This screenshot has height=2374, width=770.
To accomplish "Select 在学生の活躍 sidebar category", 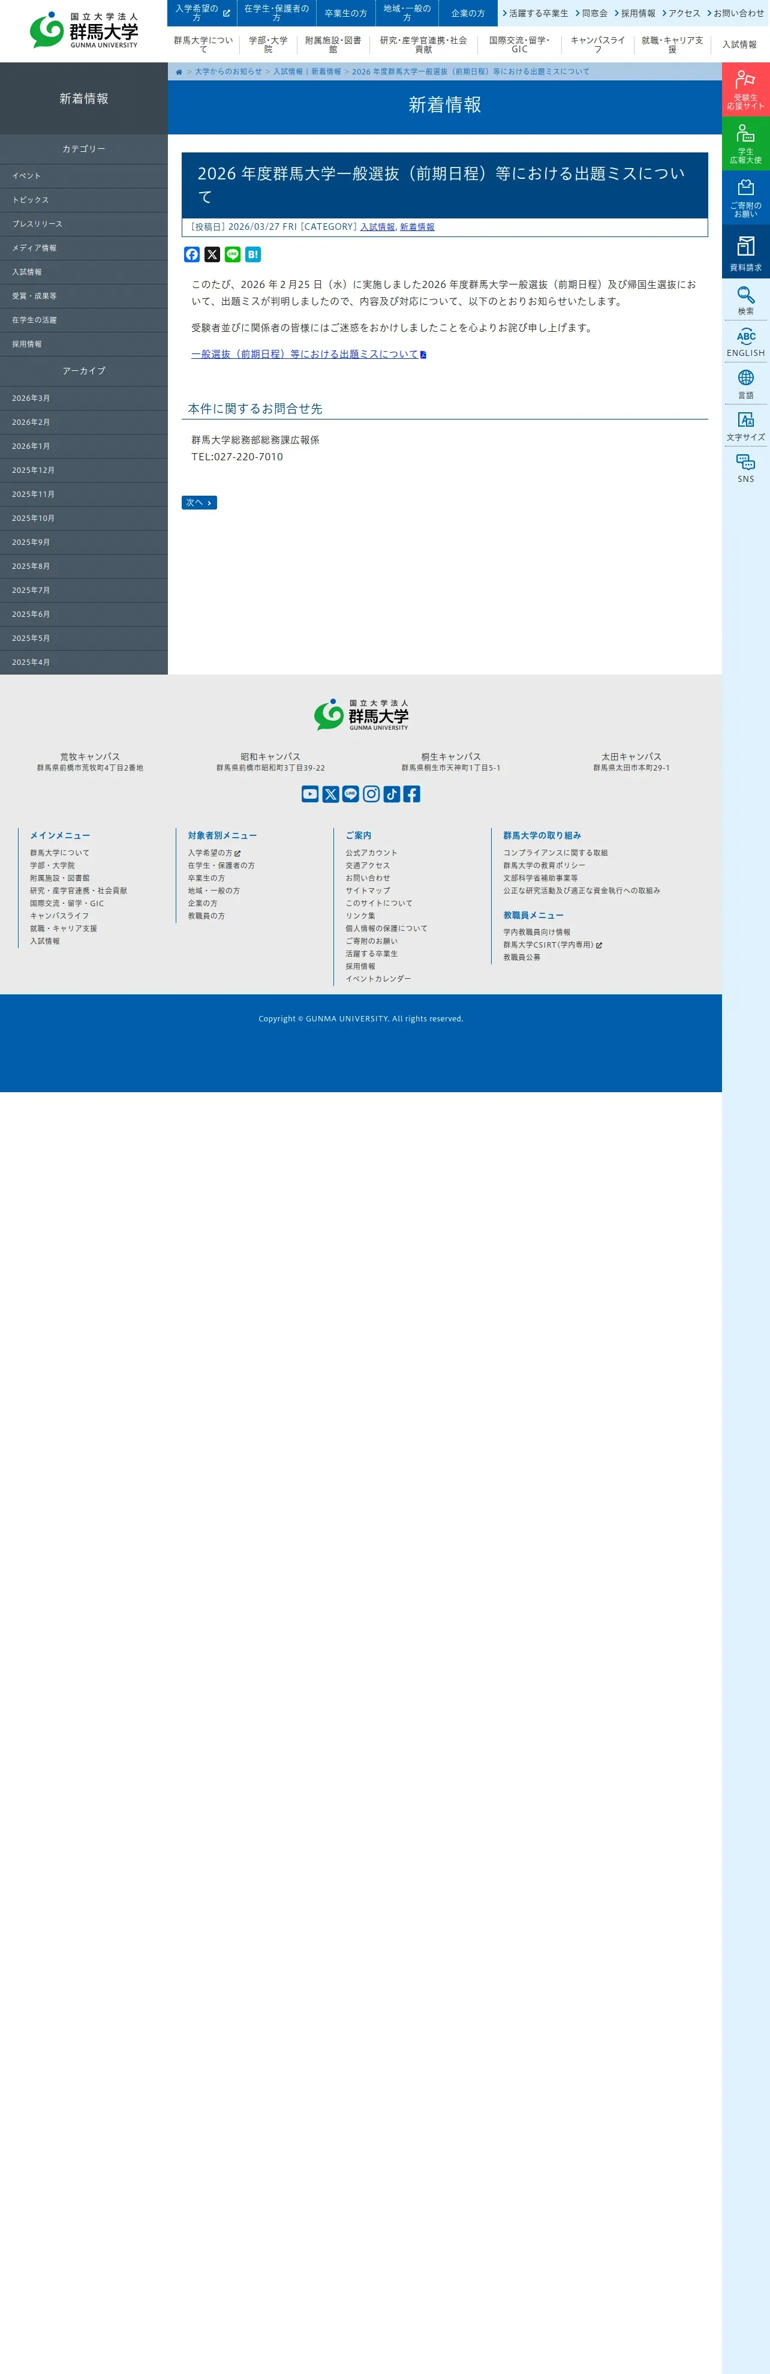I will point(84,320).
